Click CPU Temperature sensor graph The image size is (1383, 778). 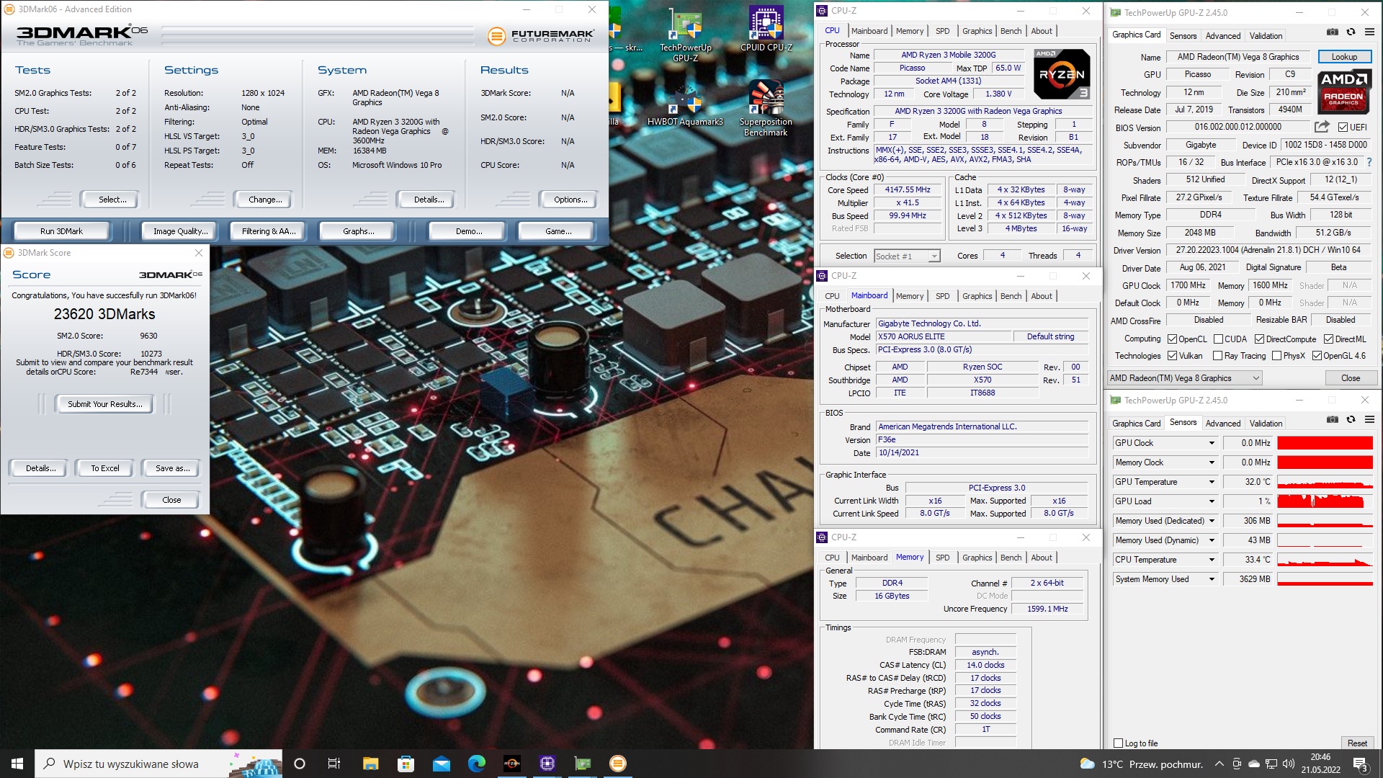pyautogui.click(x=1325, y=560)
